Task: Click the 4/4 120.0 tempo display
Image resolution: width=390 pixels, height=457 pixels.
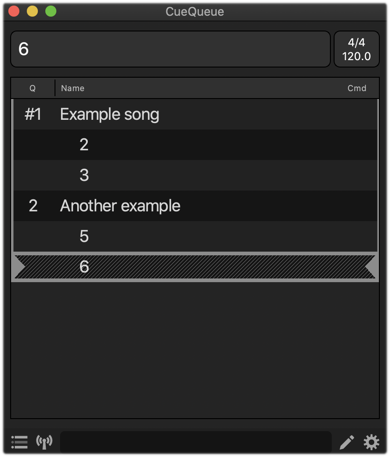Action: [x=356, y=49]
